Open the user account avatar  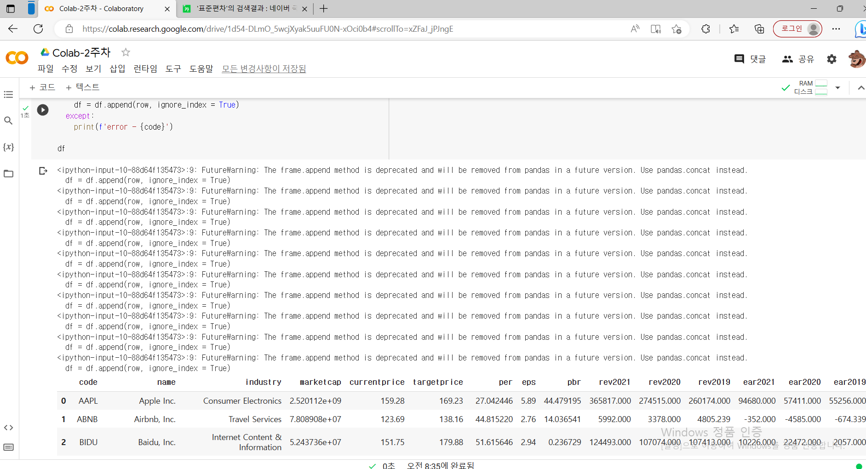[x=857, y=59]
